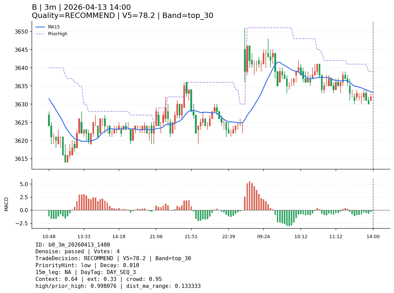Click the 10:48 x-axis time label
This screenshot has width=394, height=293.
pos(49,237)
